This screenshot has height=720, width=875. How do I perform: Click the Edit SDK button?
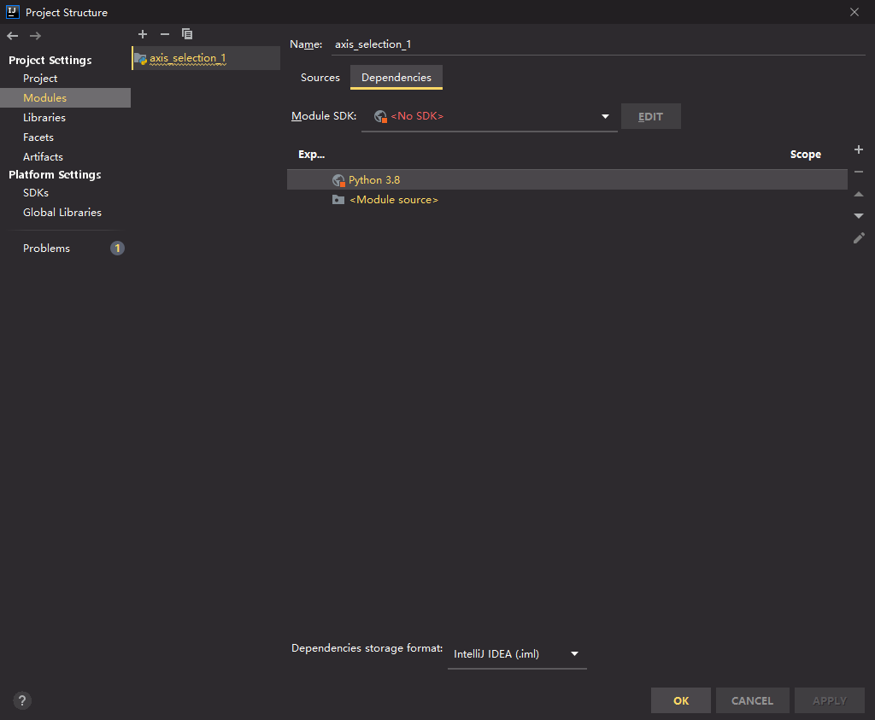coord(650,116)
